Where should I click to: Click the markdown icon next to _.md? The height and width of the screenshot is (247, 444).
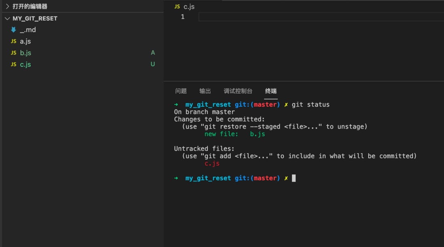tap(13, 30)
